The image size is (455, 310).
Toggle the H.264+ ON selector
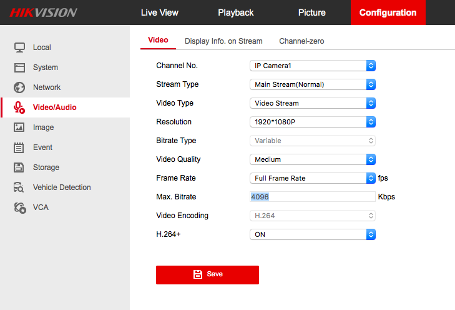click(x=312, y=234)
